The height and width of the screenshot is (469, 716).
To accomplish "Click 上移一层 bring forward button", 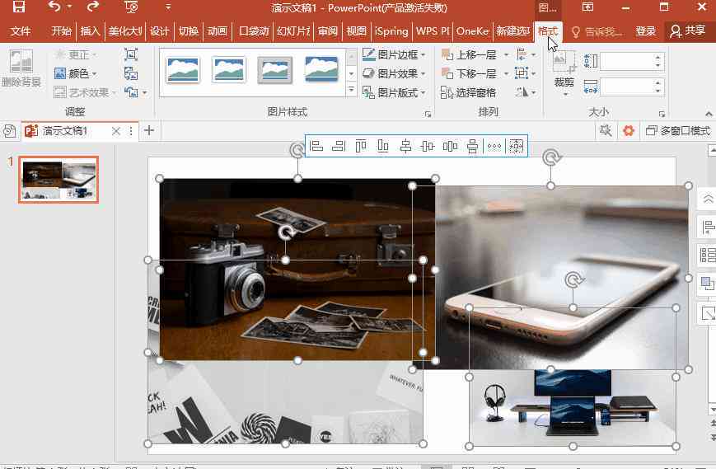I will [x=469, y=54].
